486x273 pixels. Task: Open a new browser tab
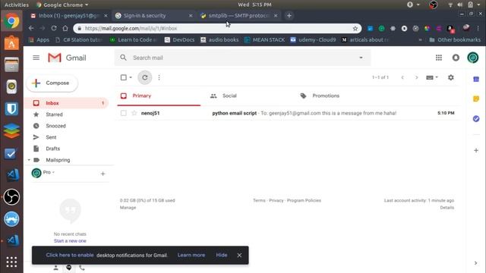(x=289, y=15)
